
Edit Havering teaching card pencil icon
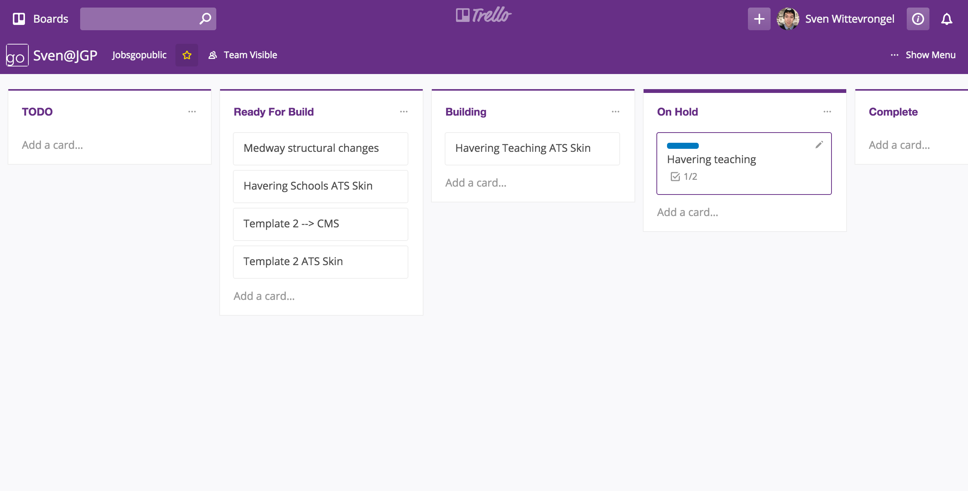point(819,145)
